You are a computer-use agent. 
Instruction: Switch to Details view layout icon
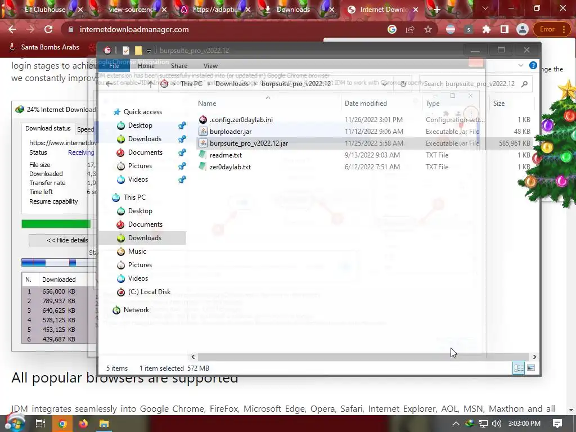click(519, 368)
